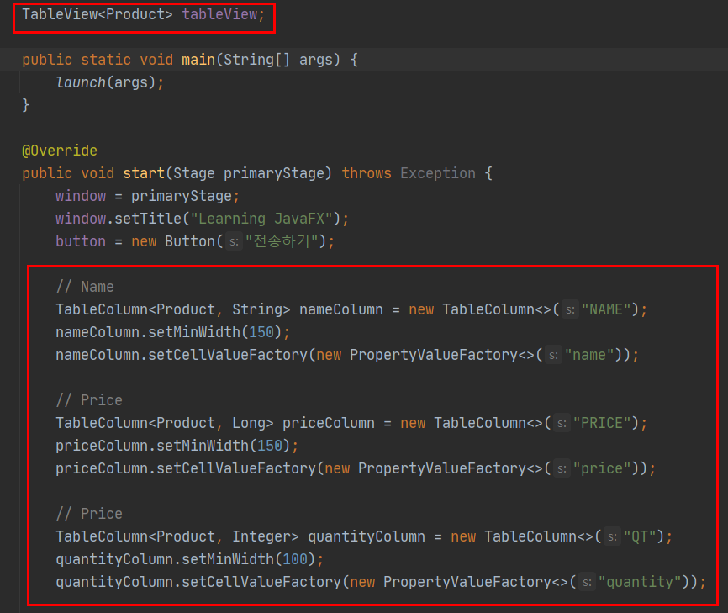Click the launch(args) call
The width and height of the screenshot is (728, 613).
click(x=109, y=82)
